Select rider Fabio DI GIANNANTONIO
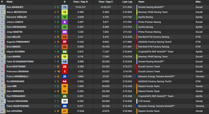The width and height of the screenshot is (209, 114). (x=20, y=62)
